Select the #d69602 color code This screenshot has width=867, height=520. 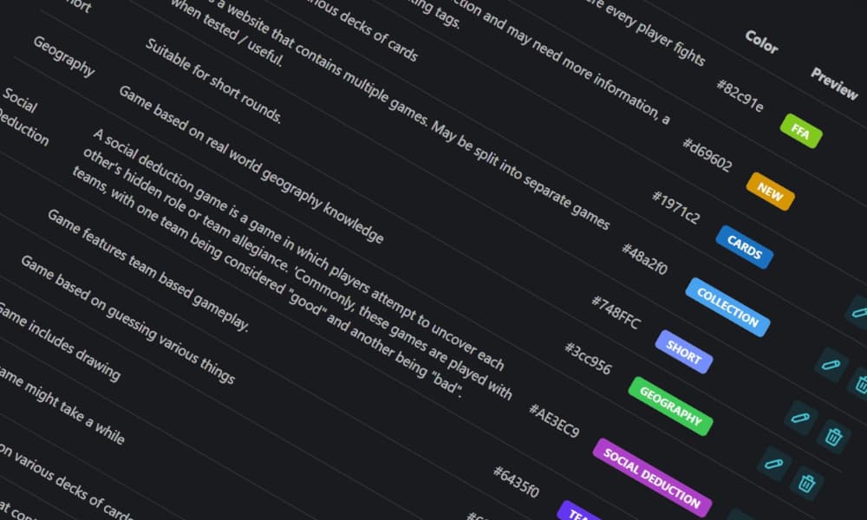(x=707, y=155)
